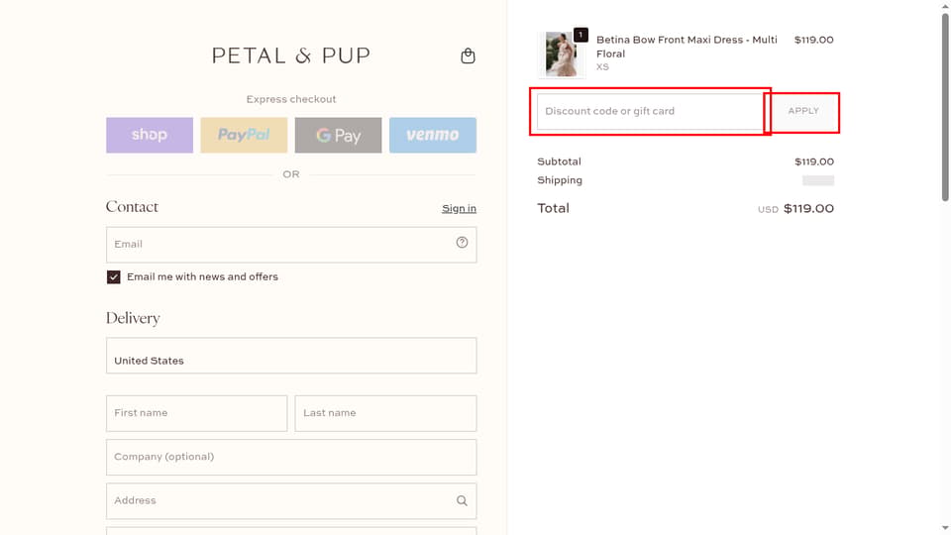Click the Betina dress product thumbnail

(x=562, y=54)
